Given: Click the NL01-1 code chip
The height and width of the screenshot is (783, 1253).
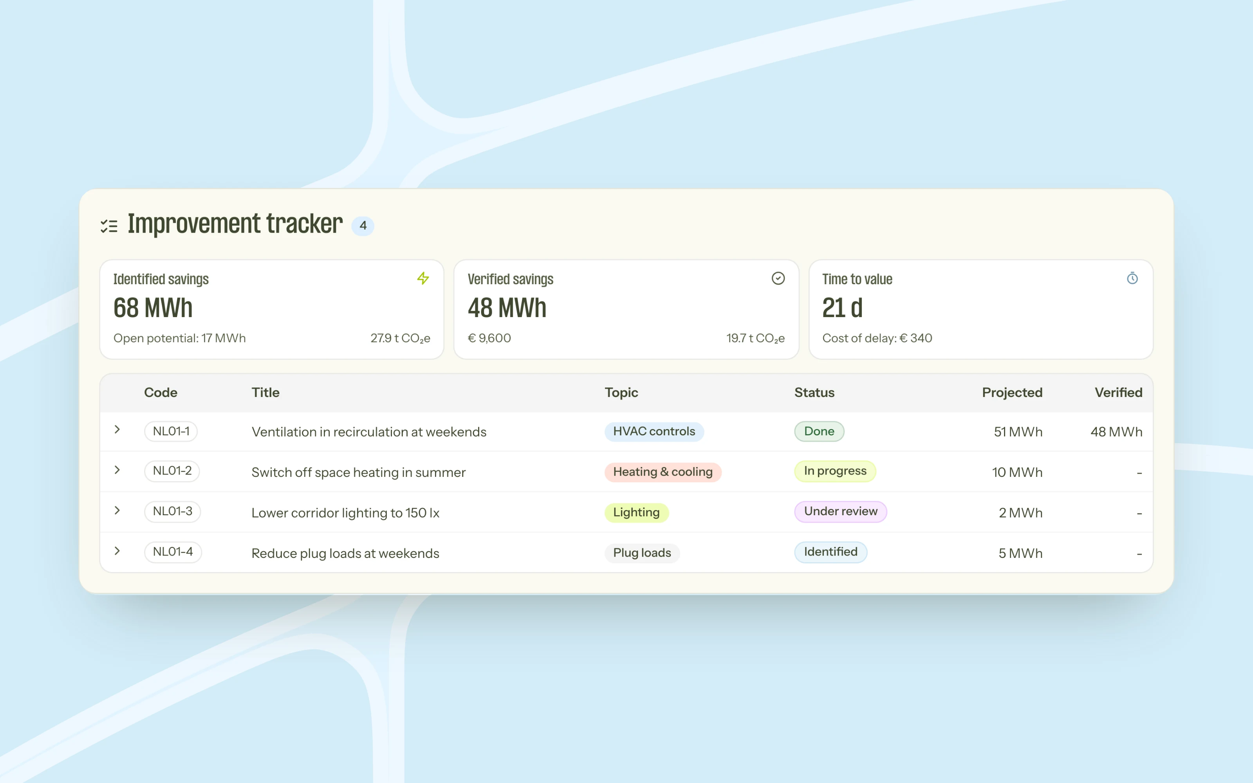Looking at the screenshot, I should pyautogui.click(x=171, y=431).
